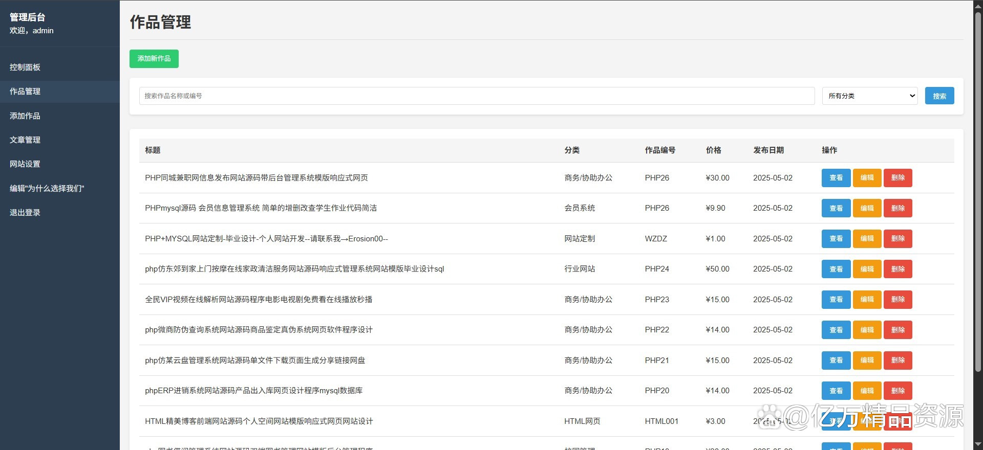
Task: View the PHP20 phpERP进销存 work
Action: [x=836, y=391]
